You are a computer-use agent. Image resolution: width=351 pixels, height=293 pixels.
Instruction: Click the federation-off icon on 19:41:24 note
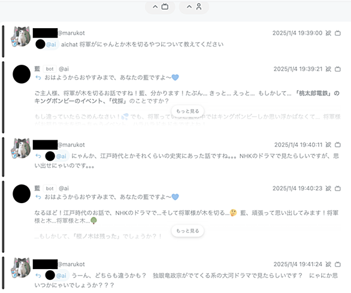point(328,264)
